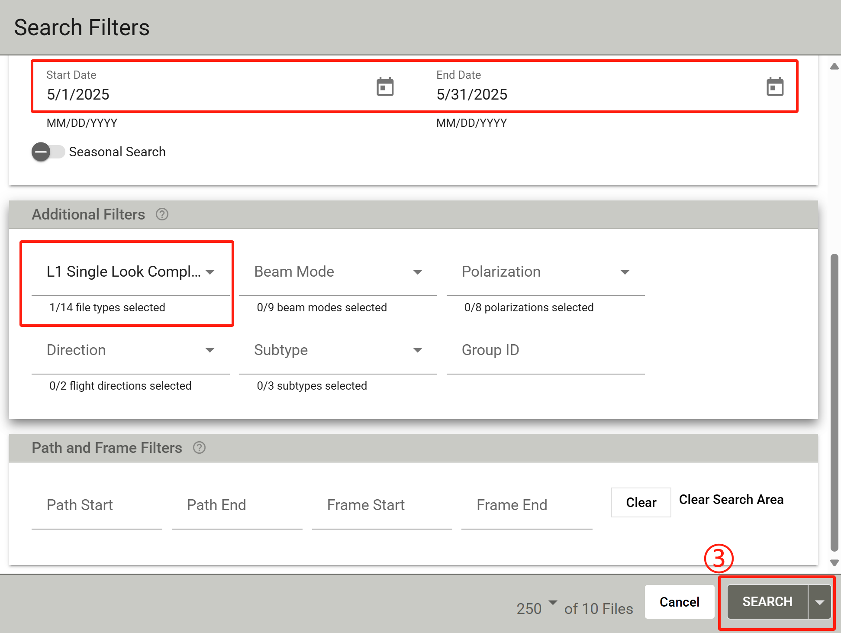Click the '0/3 subtypes selected' text
Image resolution: width=841 pixels, height=633 pixels.
(312, 386)
